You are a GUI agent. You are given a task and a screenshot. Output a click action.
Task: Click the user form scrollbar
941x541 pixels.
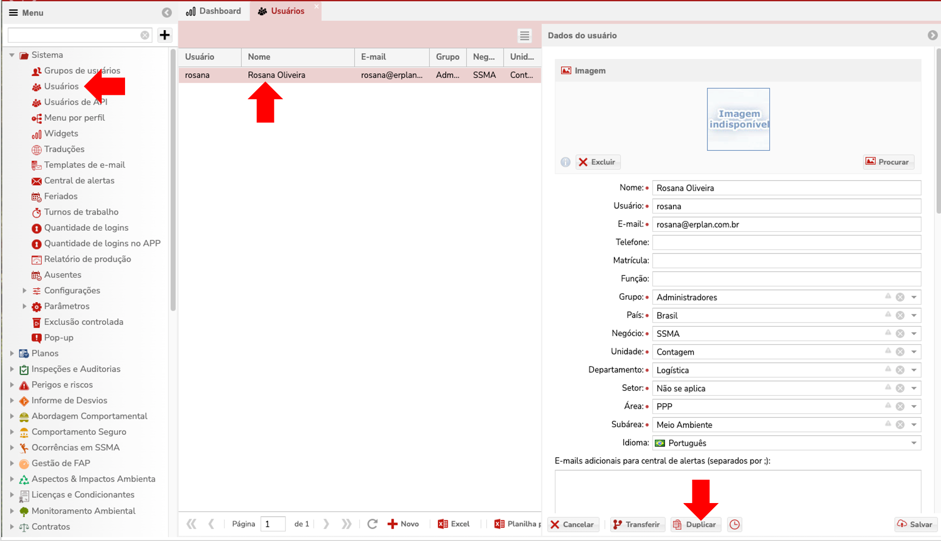938,131
